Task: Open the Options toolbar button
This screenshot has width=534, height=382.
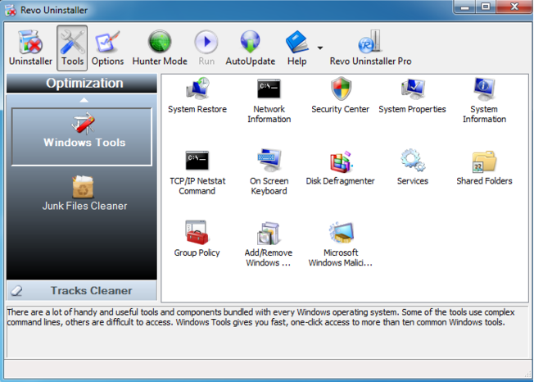Action: click(x=107, y=48)
